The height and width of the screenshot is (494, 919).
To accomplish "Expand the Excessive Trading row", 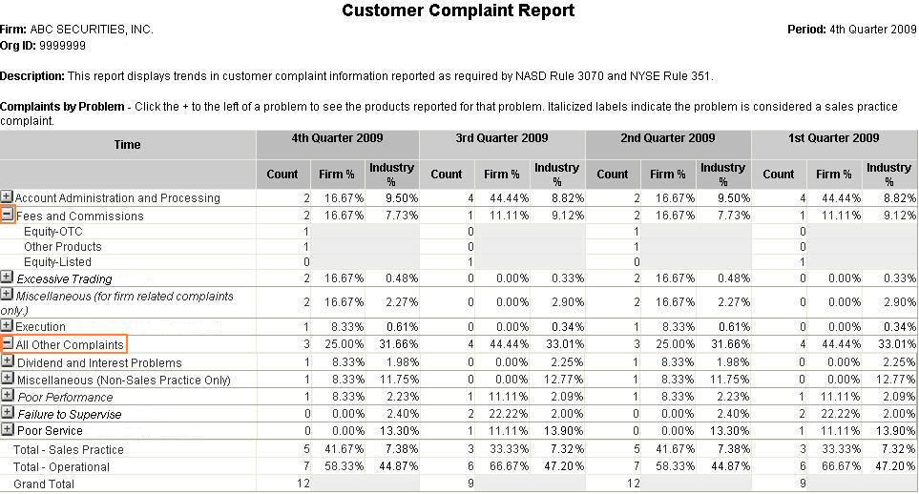I will tap(7, 278).
